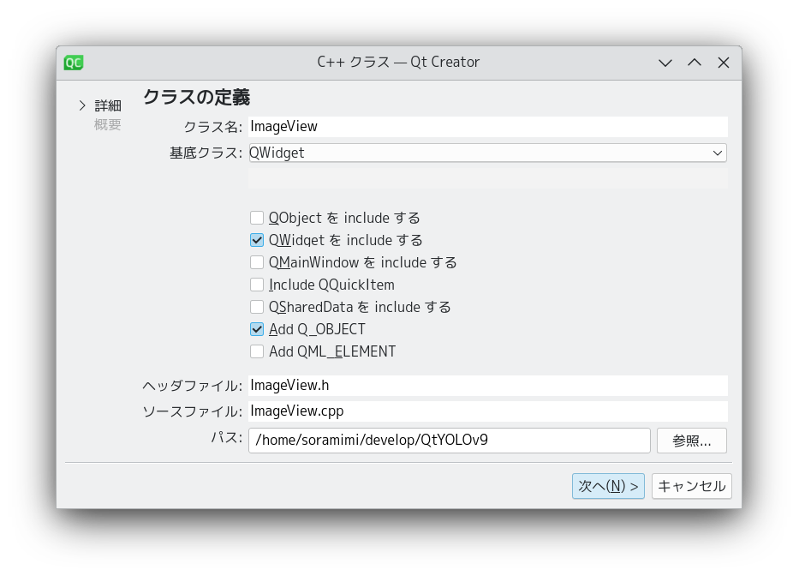Screen dimensions: 799x576
Task: Click the 基底クラス: label
Action: pyautogui.click(x=206, y=153)
